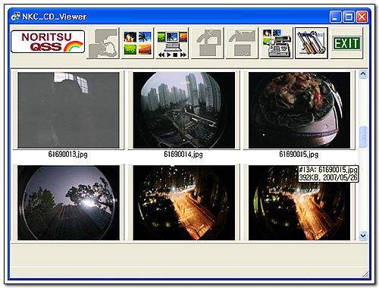The image size is (379, 288).
Task: Click the scrollbar down arrow
Action: click(x=363, y=236)
